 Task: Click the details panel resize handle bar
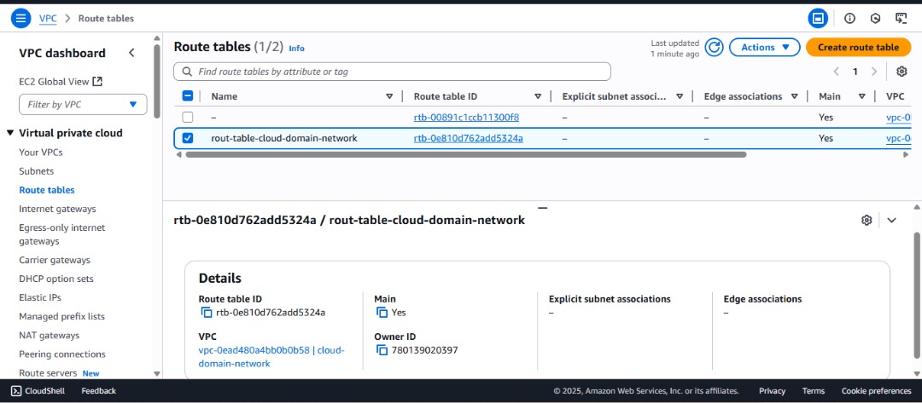[542, 208]
